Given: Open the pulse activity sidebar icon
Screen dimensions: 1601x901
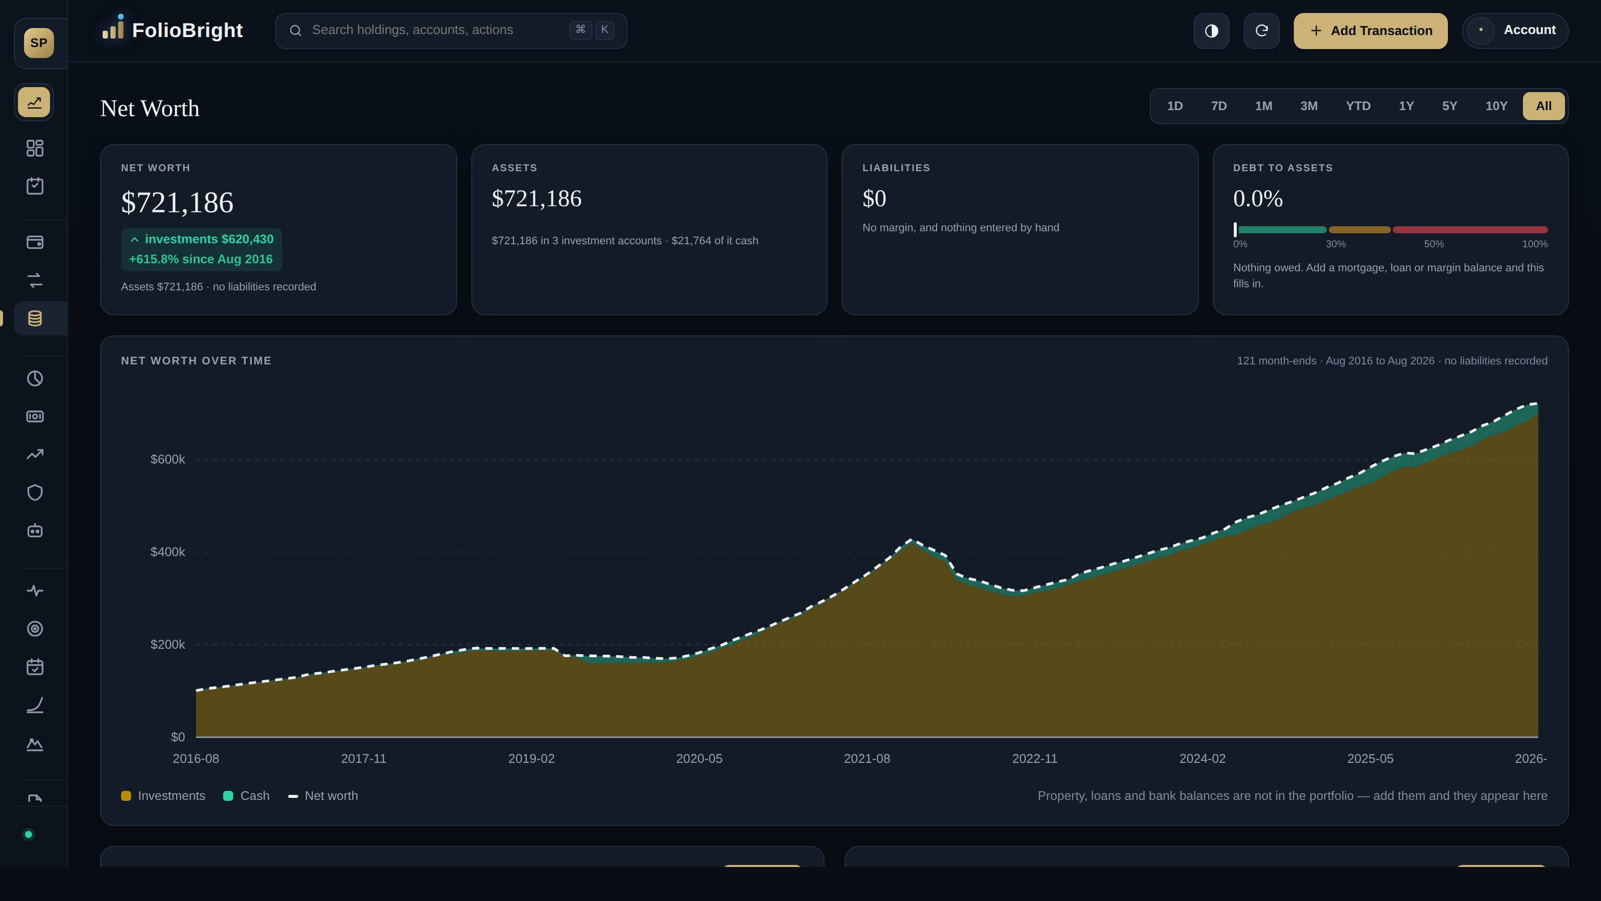Looking at the screenshot, I should [x=35, y=591].
